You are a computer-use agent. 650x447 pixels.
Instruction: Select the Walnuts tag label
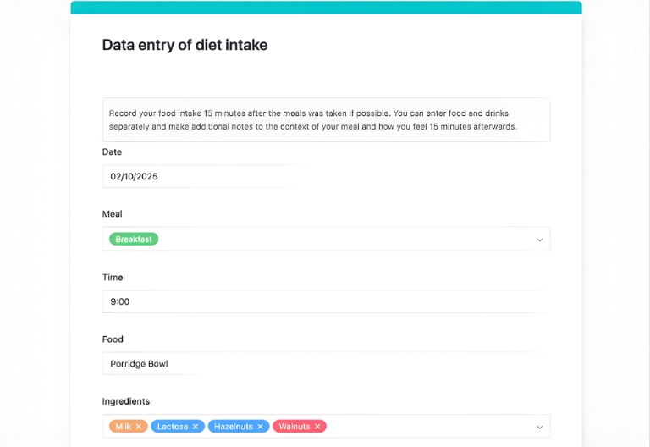[295, 427]
